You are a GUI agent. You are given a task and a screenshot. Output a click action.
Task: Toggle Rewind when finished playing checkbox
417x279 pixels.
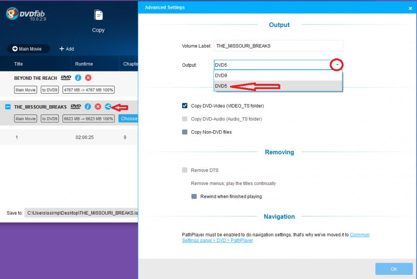point(194,197)
